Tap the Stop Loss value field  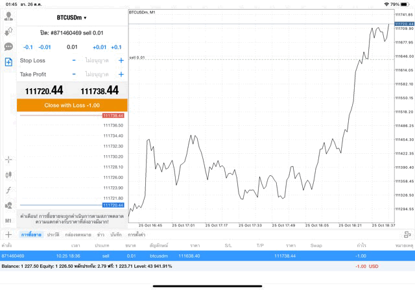click(x=97, y=60)
